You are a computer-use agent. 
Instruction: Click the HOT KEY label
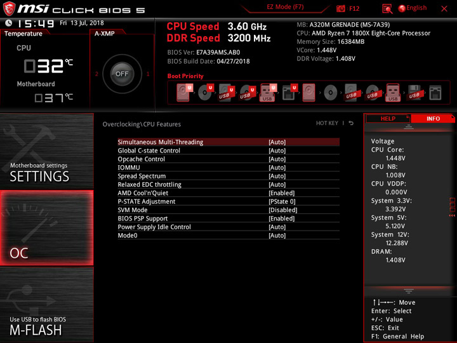(328, 123)
